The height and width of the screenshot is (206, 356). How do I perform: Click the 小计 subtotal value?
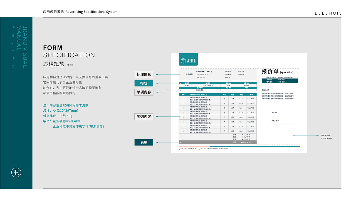246,135
